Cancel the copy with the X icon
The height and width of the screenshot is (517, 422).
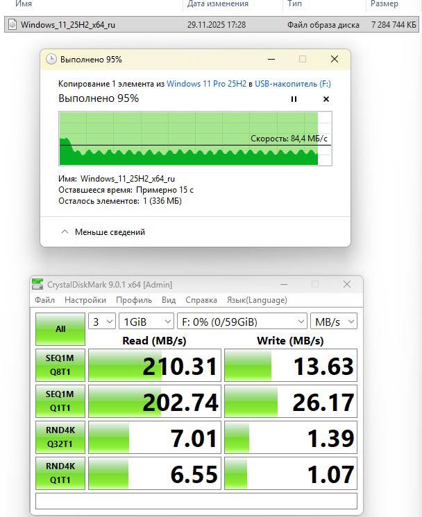click(x=326, y=99)
